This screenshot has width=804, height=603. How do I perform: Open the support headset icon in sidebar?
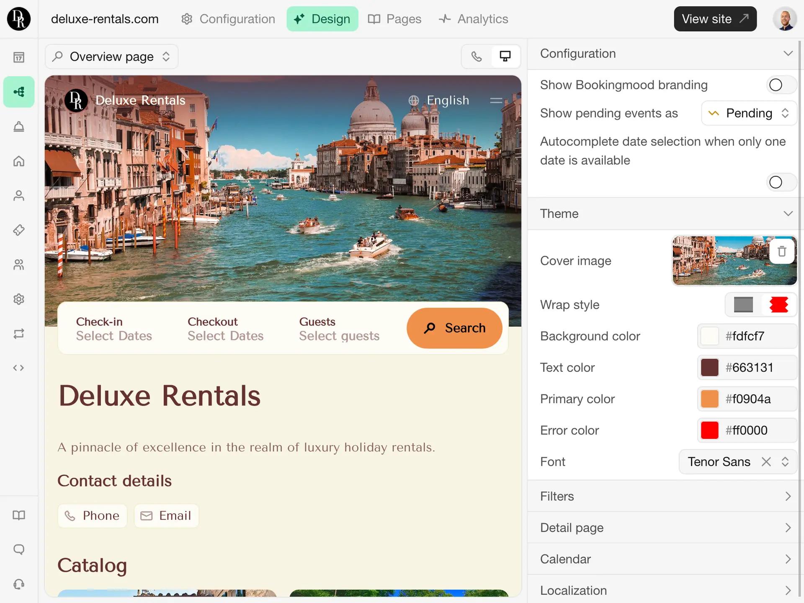click(x=19, y=584)
